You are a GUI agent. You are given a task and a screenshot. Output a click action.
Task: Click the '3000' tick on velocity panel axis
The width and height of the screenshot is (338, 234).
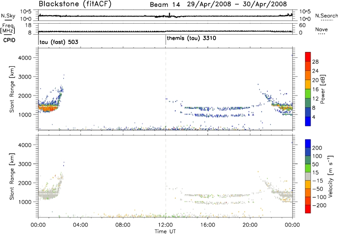tap(25, 164)
